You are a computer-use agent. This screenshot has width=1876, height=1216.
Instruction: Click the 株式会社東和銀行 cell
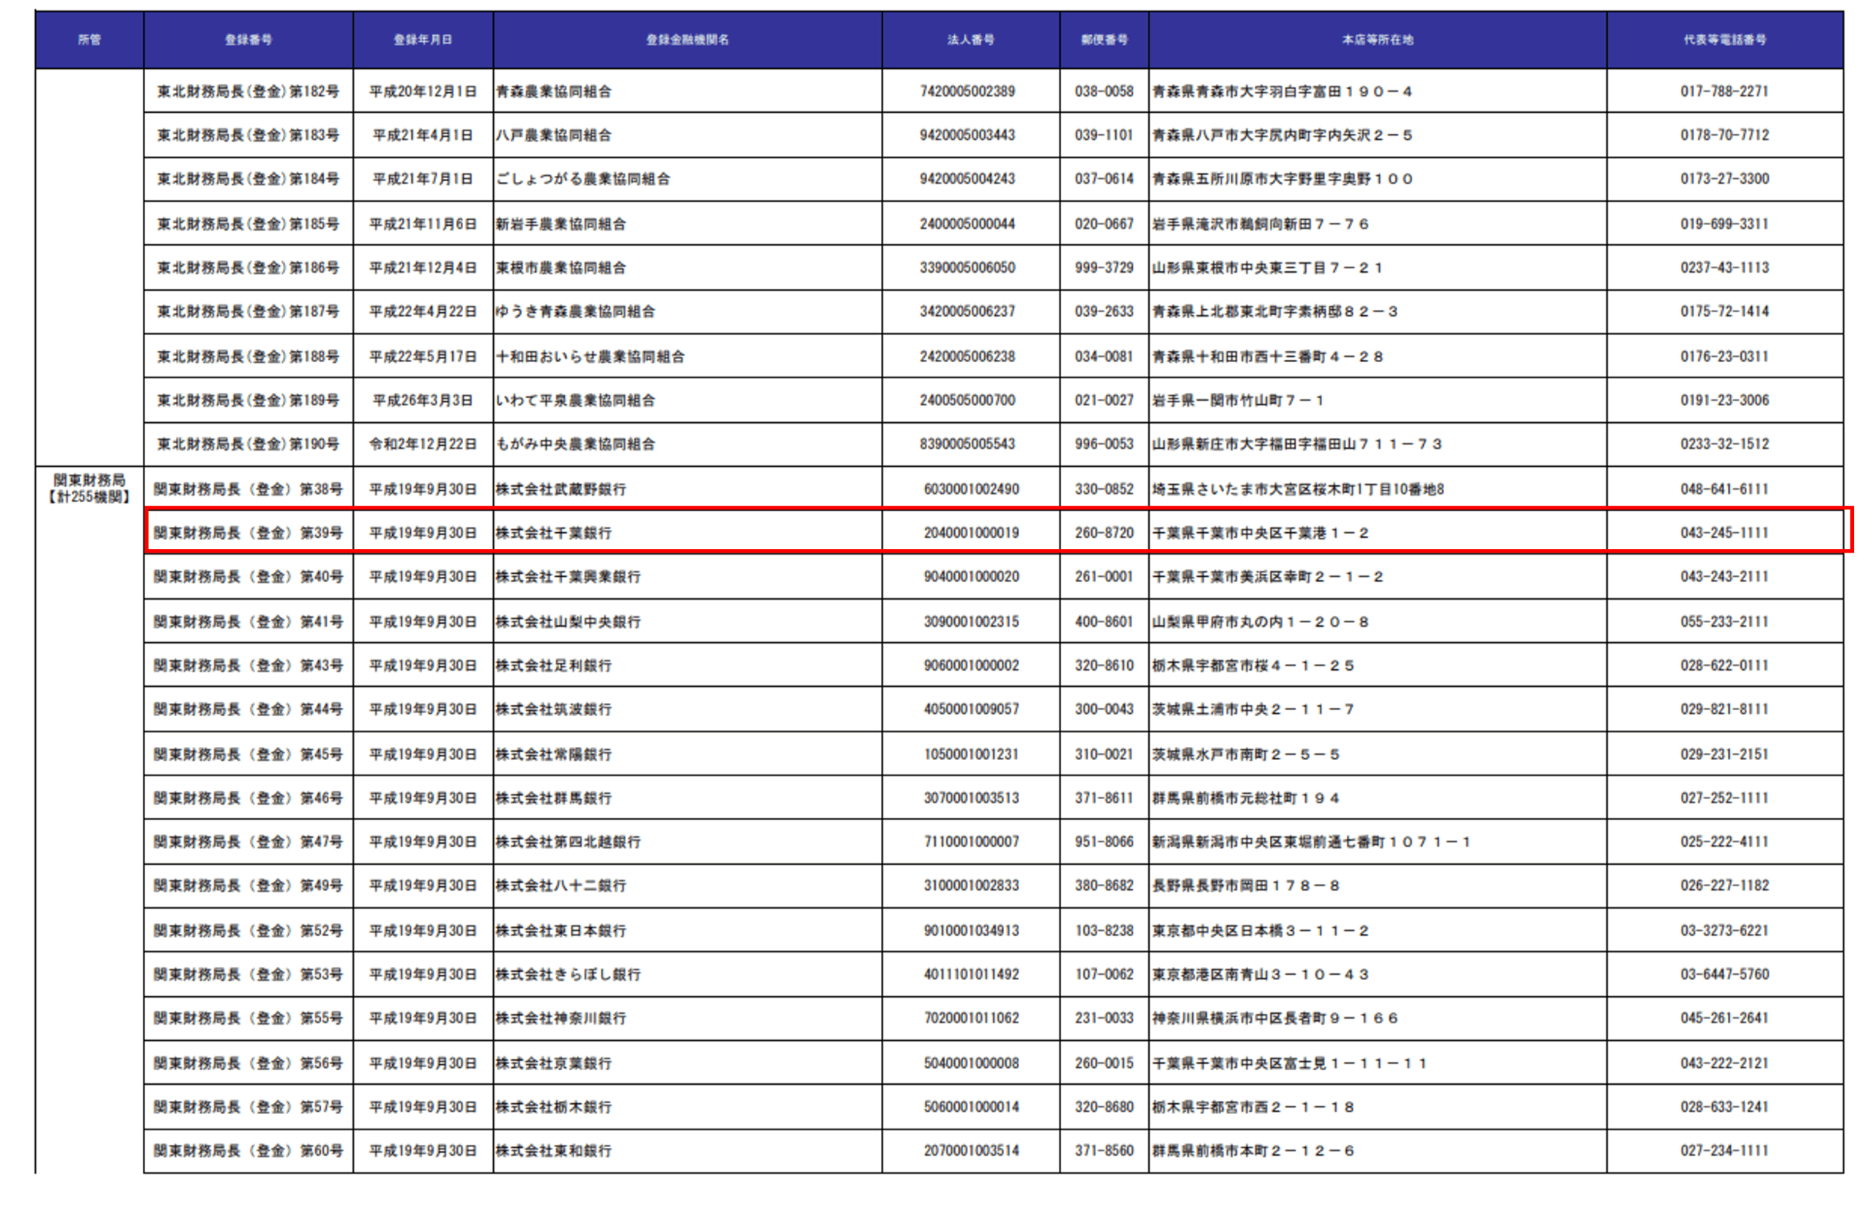(x=553, y=1151)
